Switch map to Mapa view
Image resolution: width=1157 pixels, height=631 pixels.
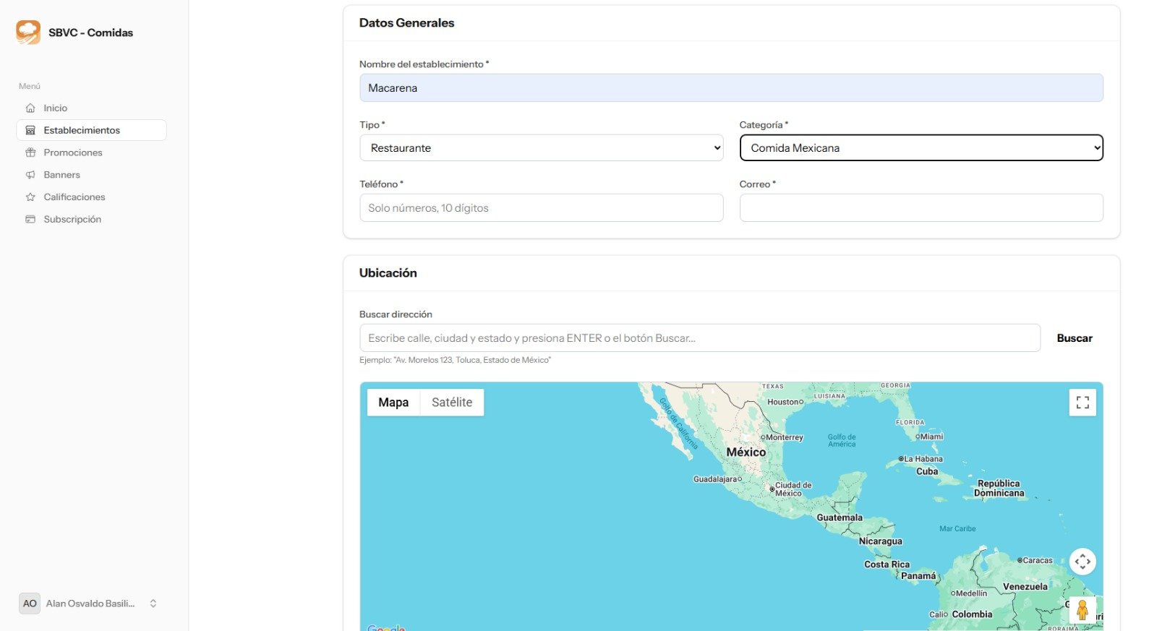pyautogui.click(x=393, y=403)
